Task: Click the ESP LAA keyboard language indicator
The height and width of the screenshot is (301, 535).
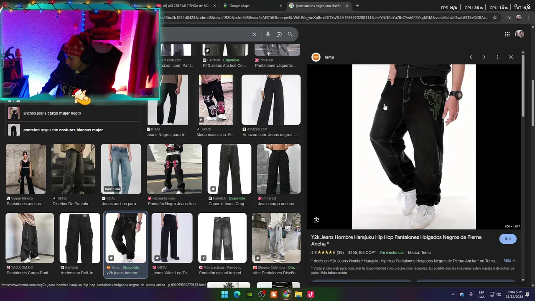Action: coord(481,294)
